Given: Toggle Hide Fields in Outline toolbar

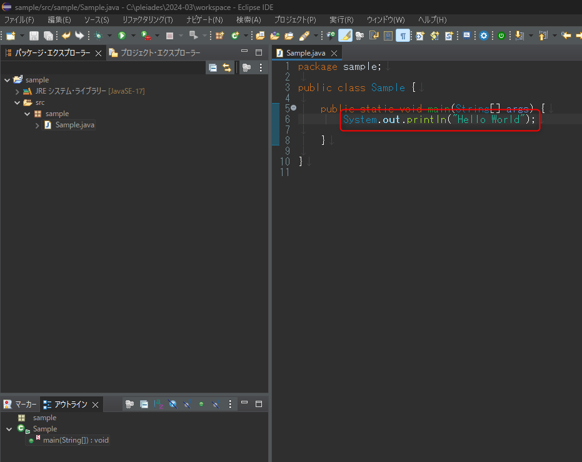Looking at the screenshot, I should [173, 404].
